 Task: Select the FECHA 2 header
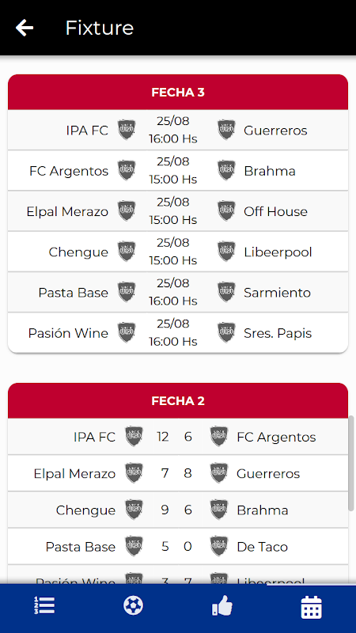click(x=178, y=400)
